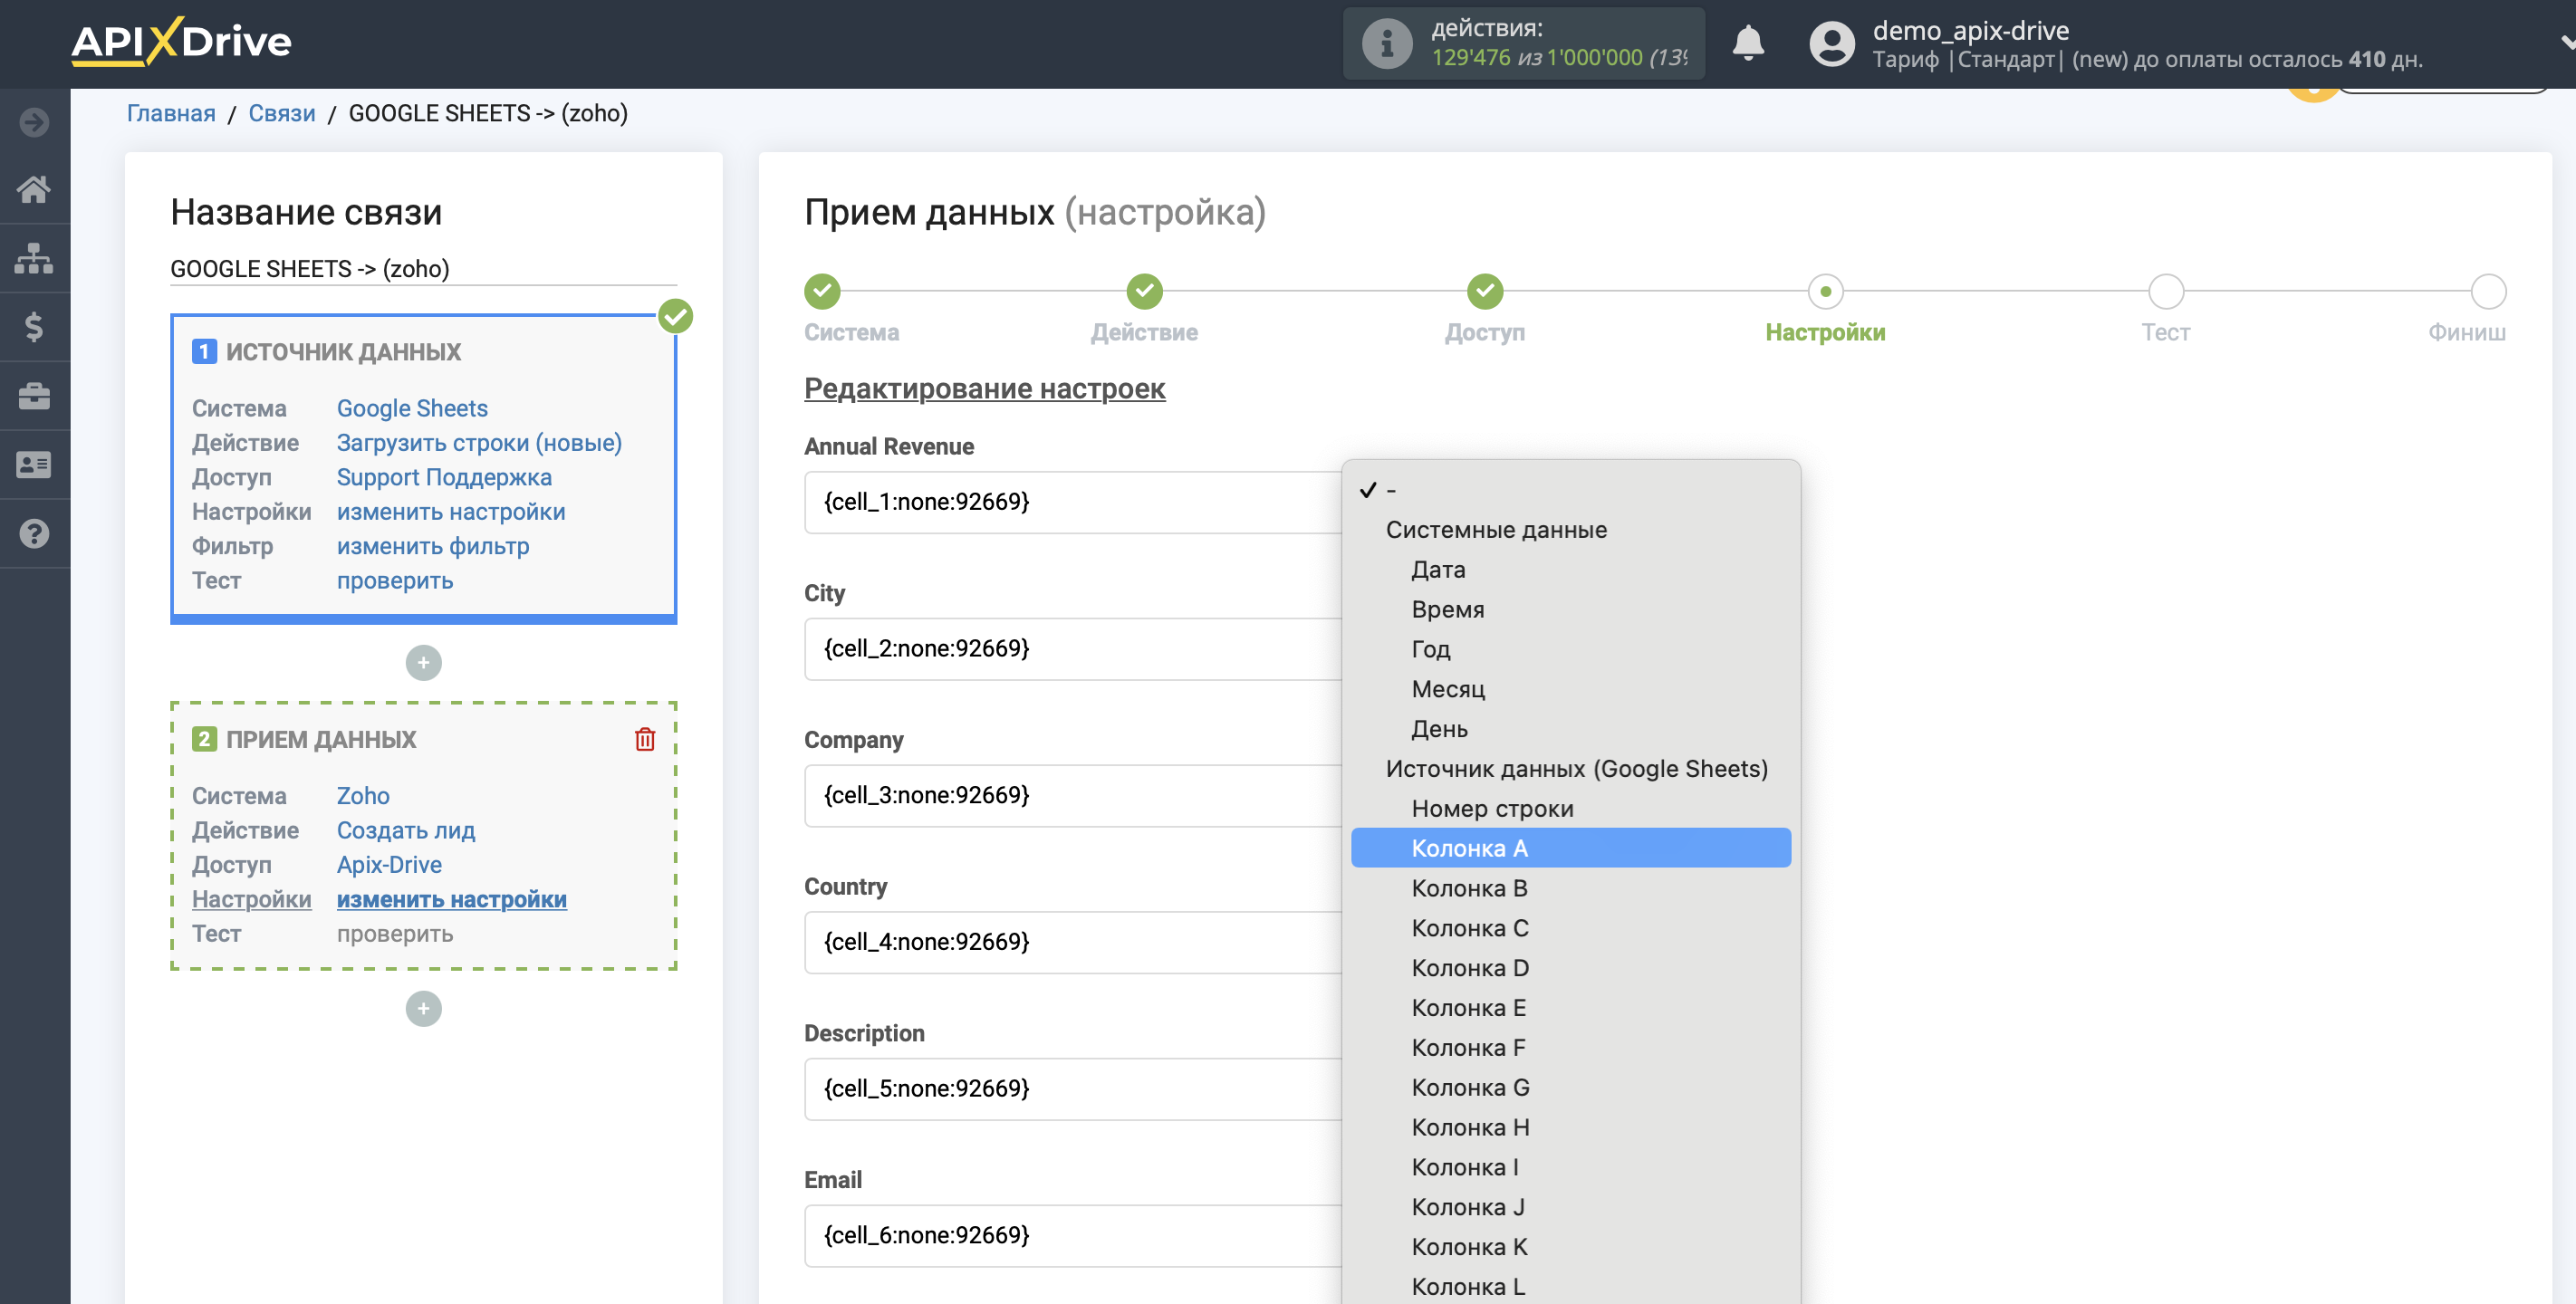Click the Создать лид action link
This screenshot has height=1304, width=2576.
[406, 830]
